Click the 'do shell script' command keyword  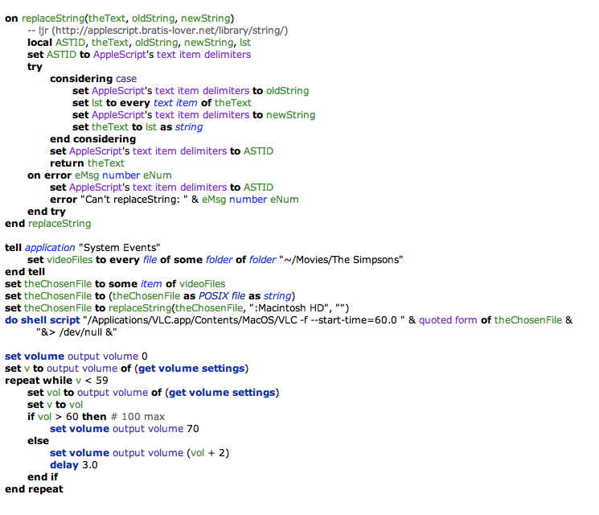coord(43,320)
